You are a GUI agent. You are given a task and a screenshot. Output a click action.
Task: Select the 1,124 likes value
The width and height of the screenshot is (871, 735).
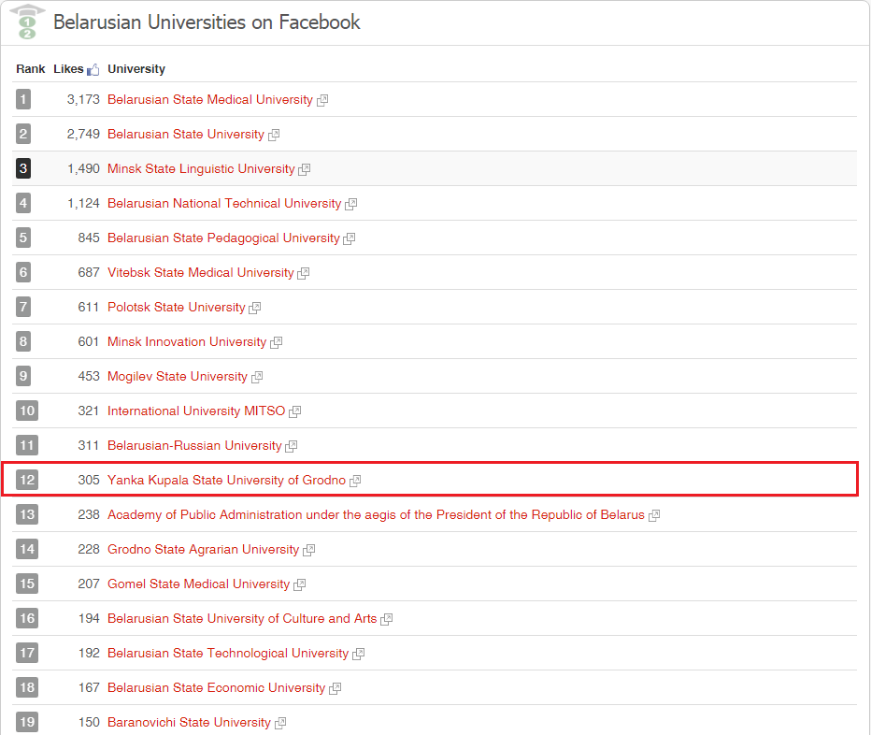83,203
